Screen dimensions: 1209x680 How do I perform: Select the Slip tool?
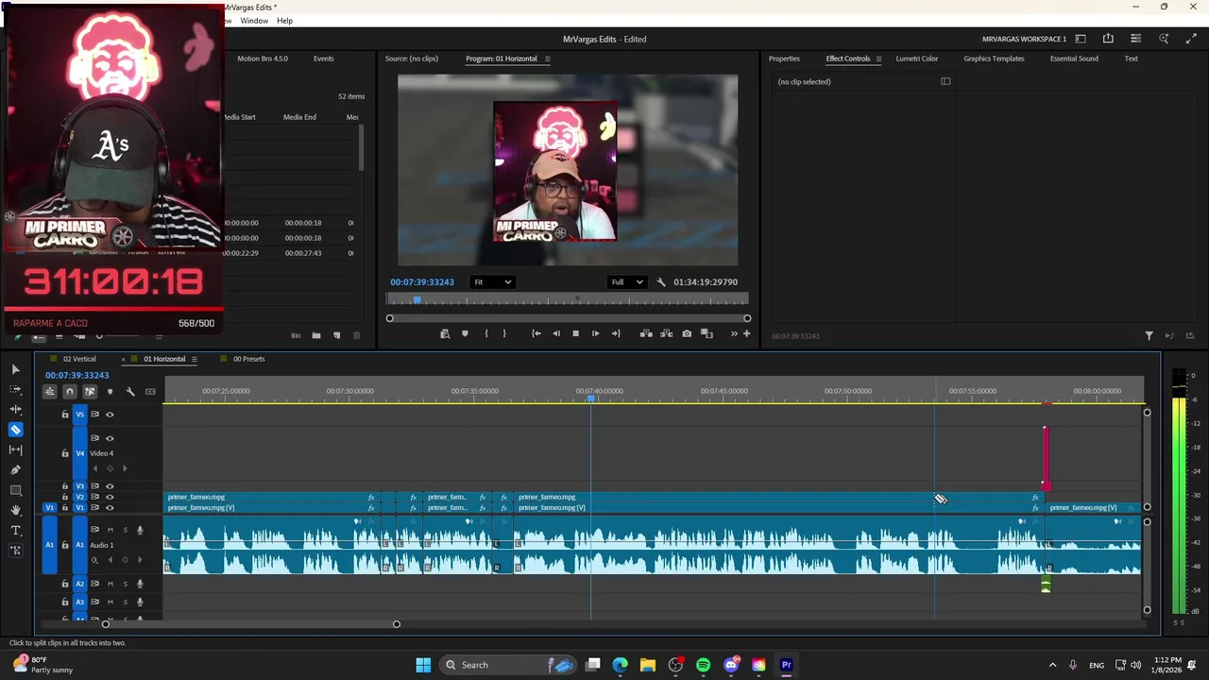[x=15, y=450]
